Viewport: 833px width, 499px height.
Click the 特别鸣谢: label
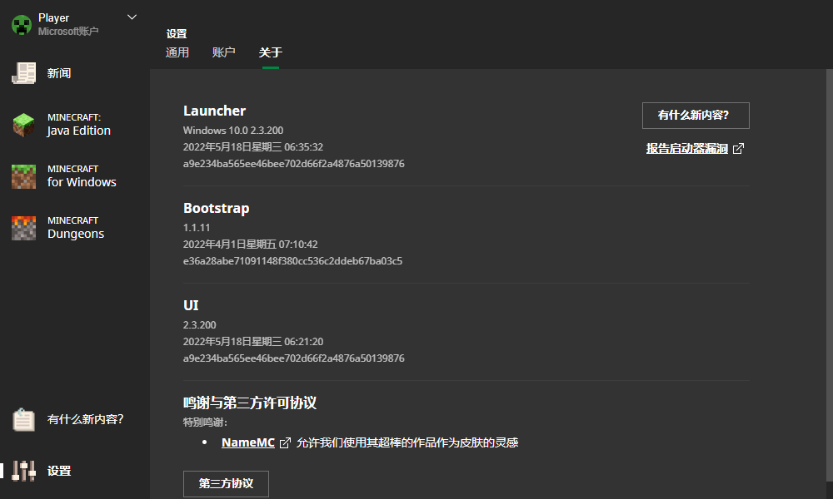pos(205,422)
